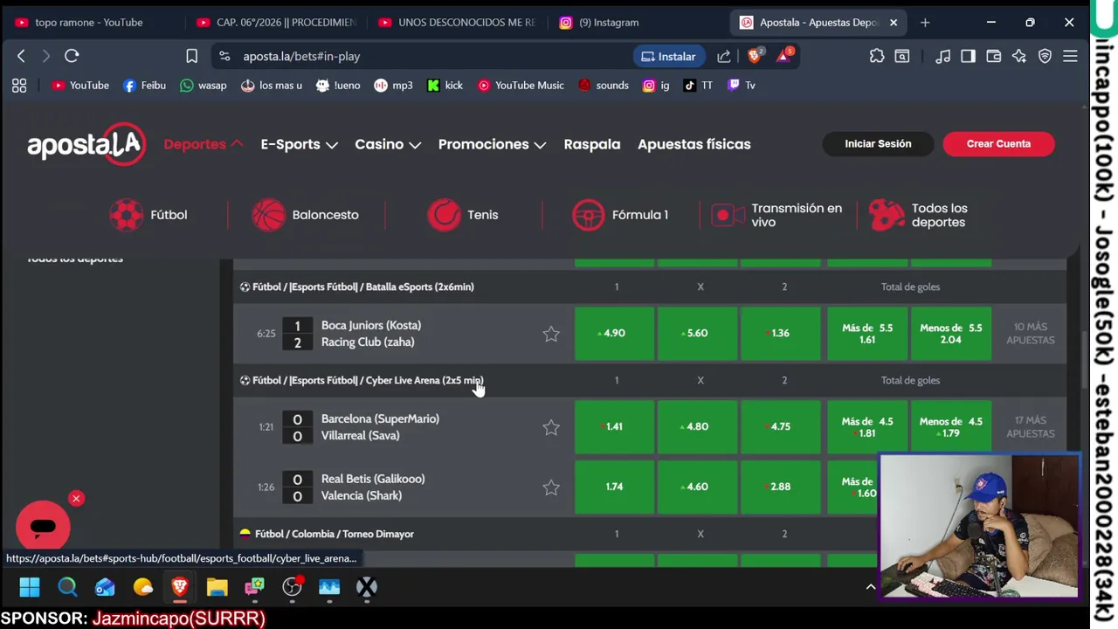
Task: Expand the Promociones menu
Action: [492, 144]
